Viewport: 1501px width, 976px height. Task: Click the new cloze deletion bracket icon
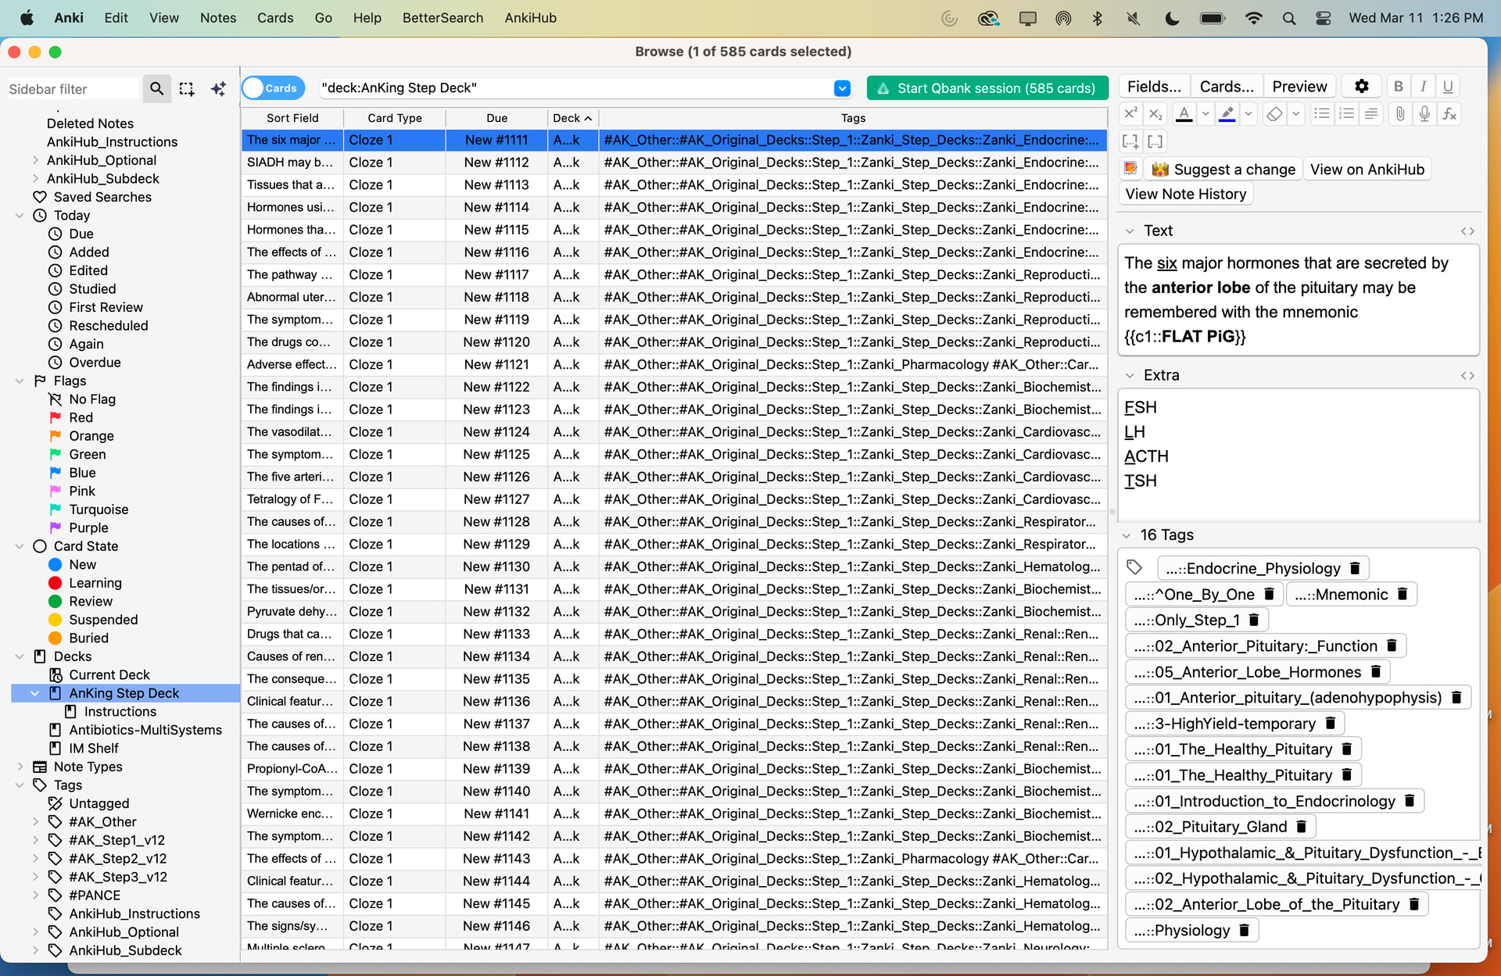tap(1130, 141)
